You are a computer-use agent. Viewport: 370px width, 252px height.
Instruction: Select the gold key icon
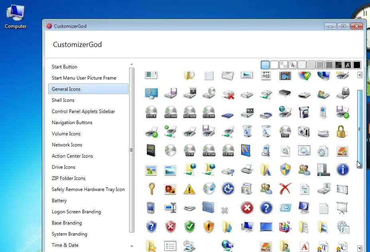click(151, 189)
